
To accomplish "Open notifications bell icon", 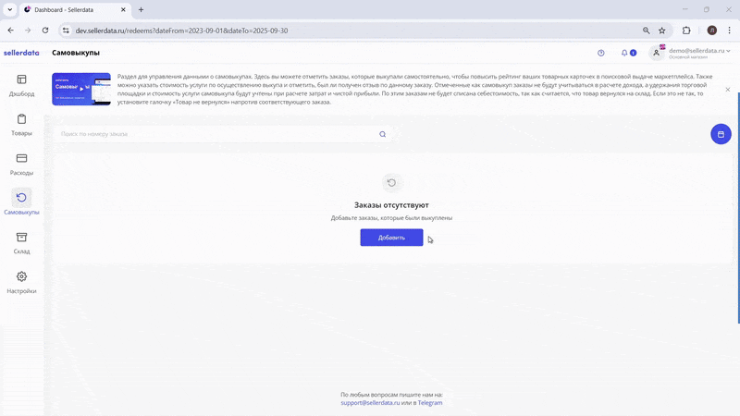I will 625,53.
